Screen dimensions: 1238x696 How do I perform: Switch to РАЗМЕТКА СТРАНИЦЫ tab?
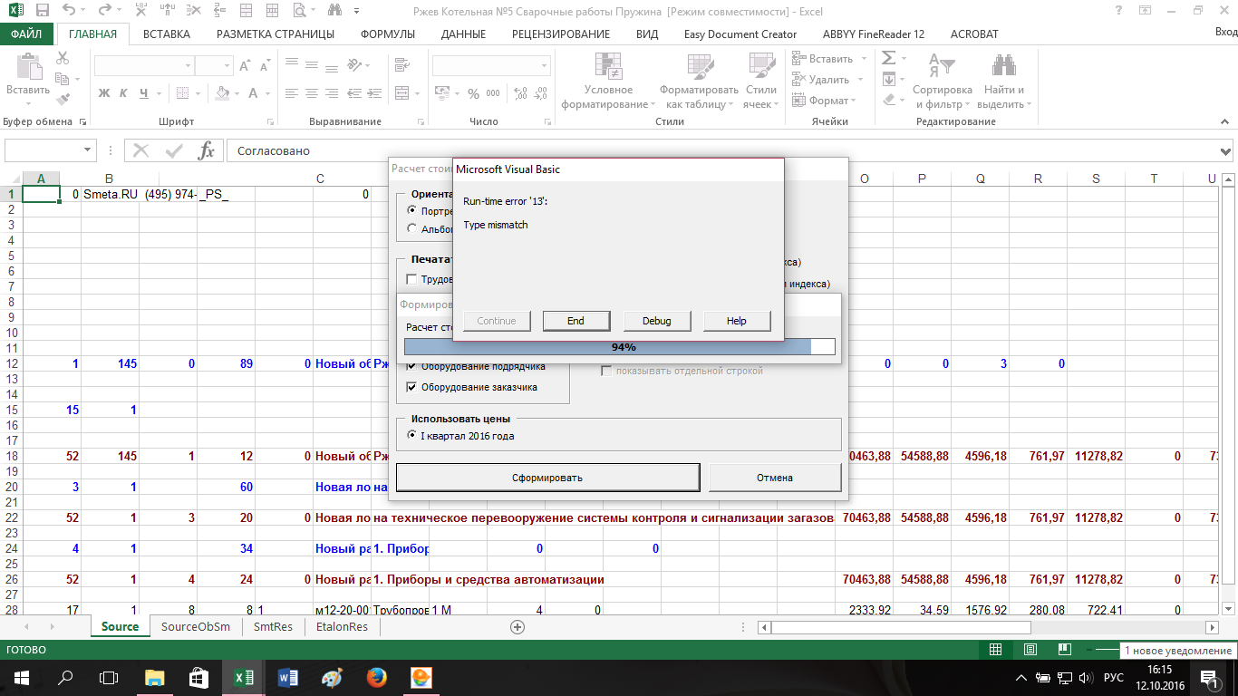[x=276, y=34]
